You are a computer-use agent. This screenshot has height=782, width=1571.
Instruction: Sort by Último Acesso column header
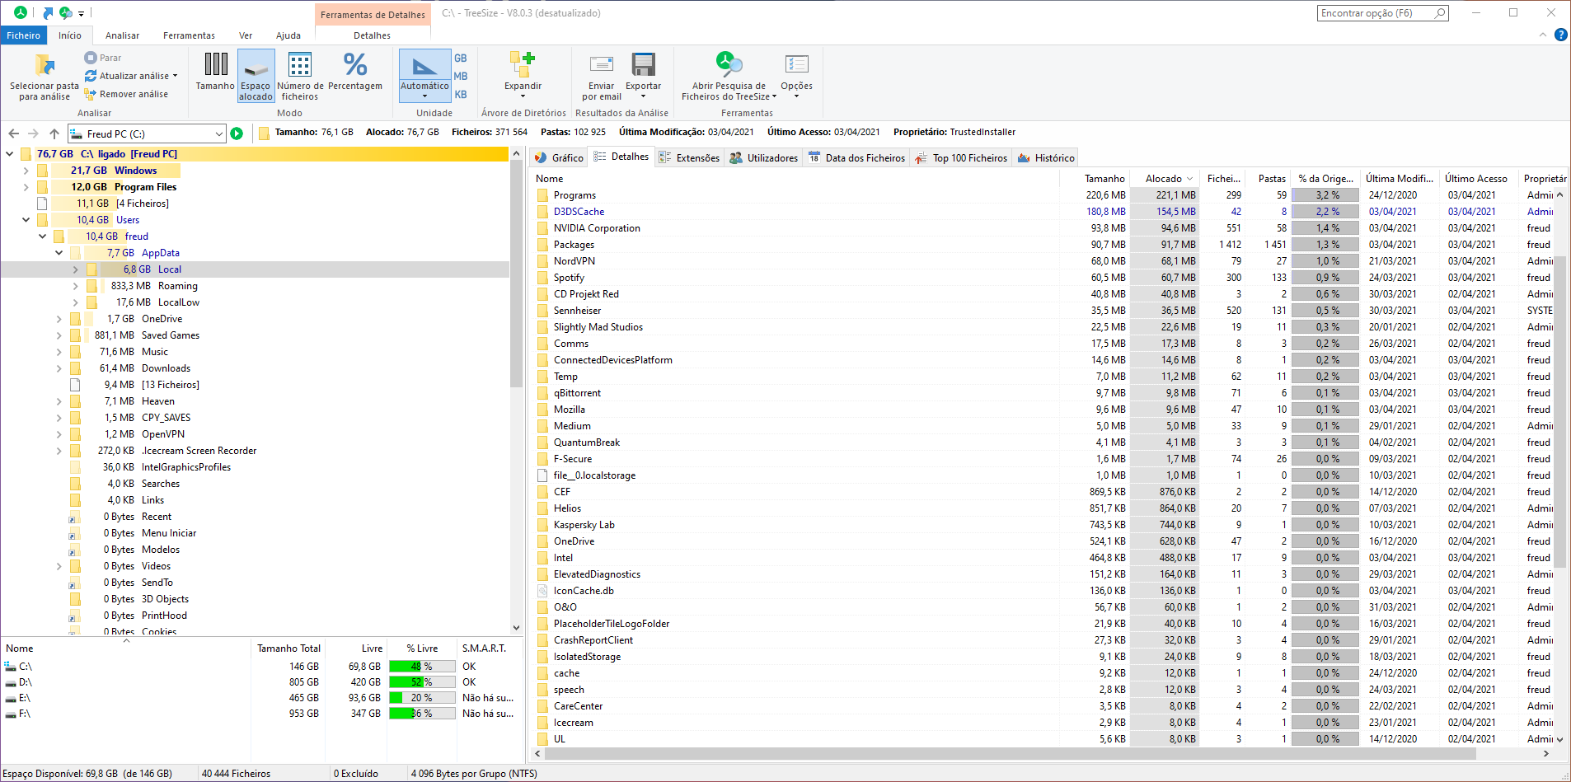[x=1480, y=179]
